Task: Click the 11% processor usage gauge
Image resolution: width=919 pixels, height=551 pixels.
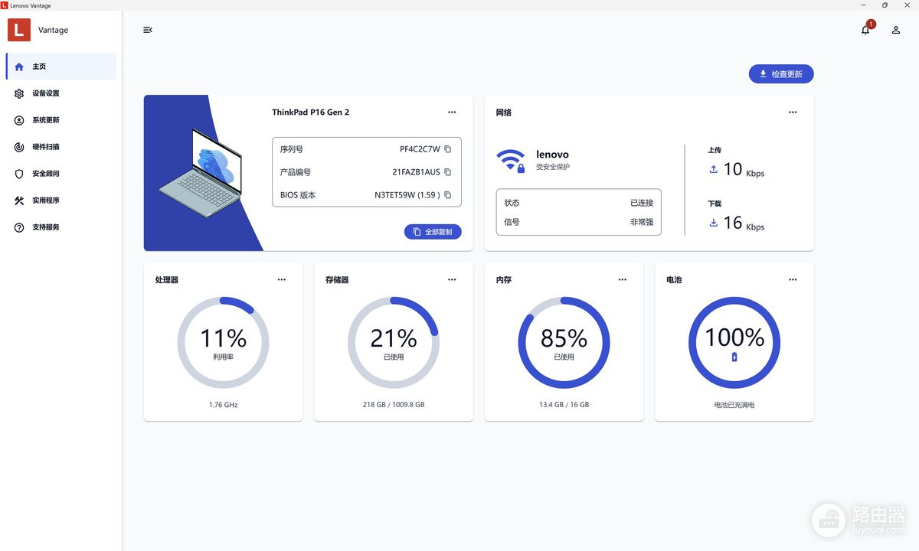Action: point(223,342)
